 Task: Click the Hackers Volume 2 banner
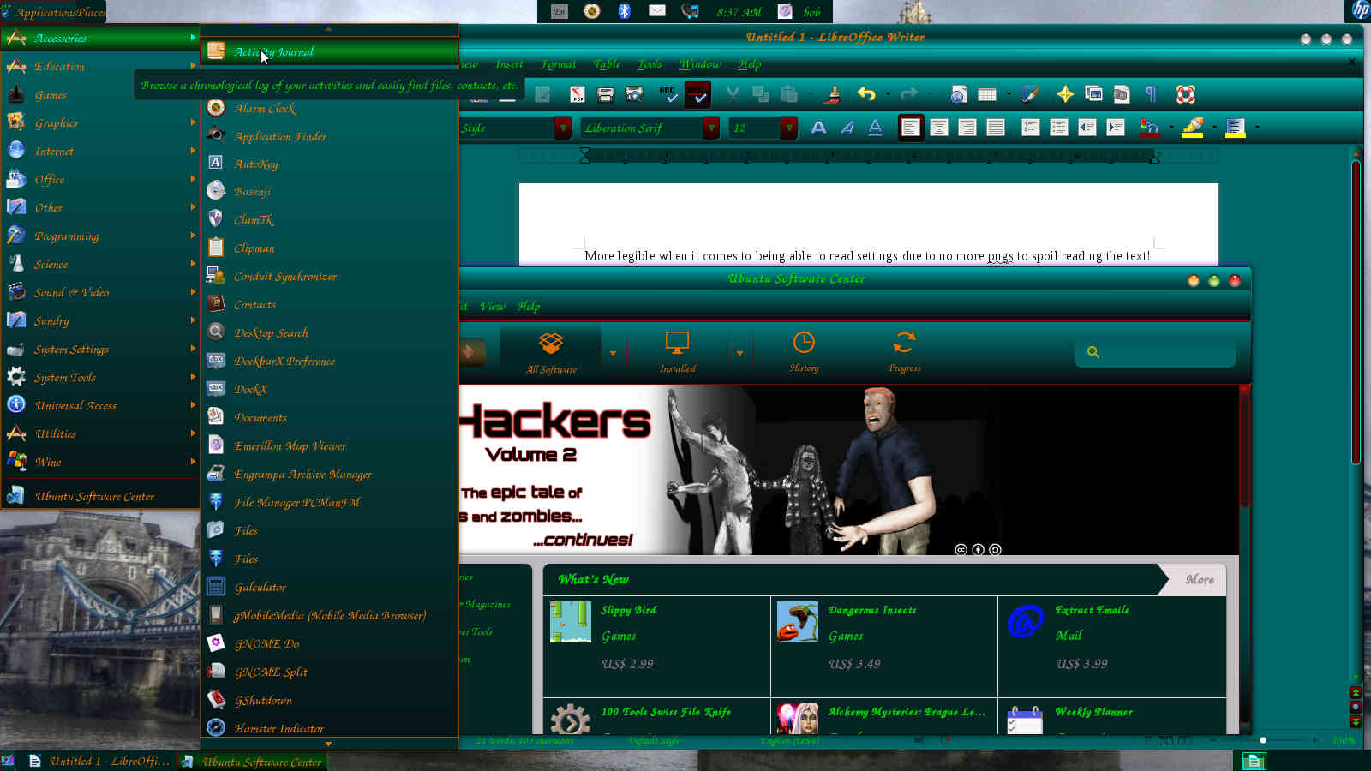tap(848, 469)
